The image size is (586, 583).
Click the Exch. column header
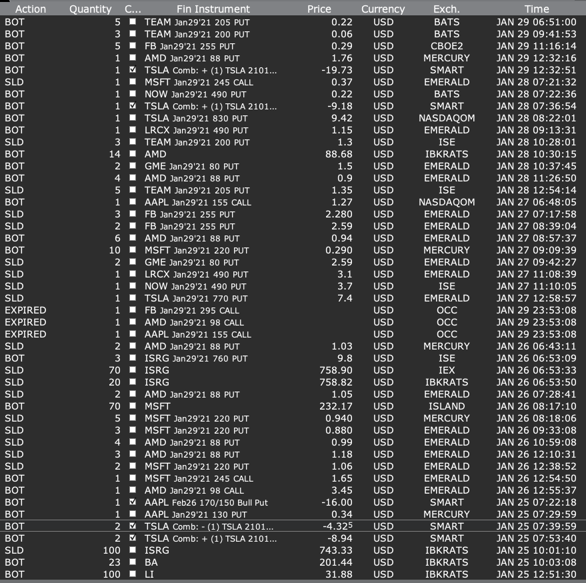[446, 9]
